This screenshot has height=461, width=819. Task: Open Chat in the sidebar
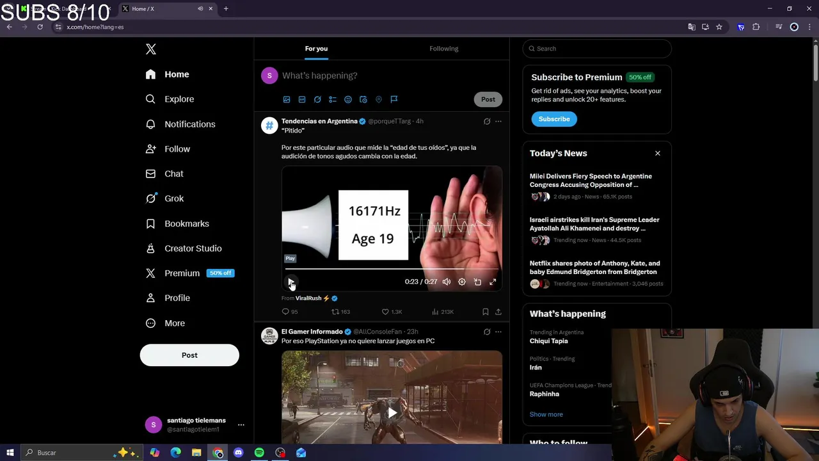click(165, 174)
